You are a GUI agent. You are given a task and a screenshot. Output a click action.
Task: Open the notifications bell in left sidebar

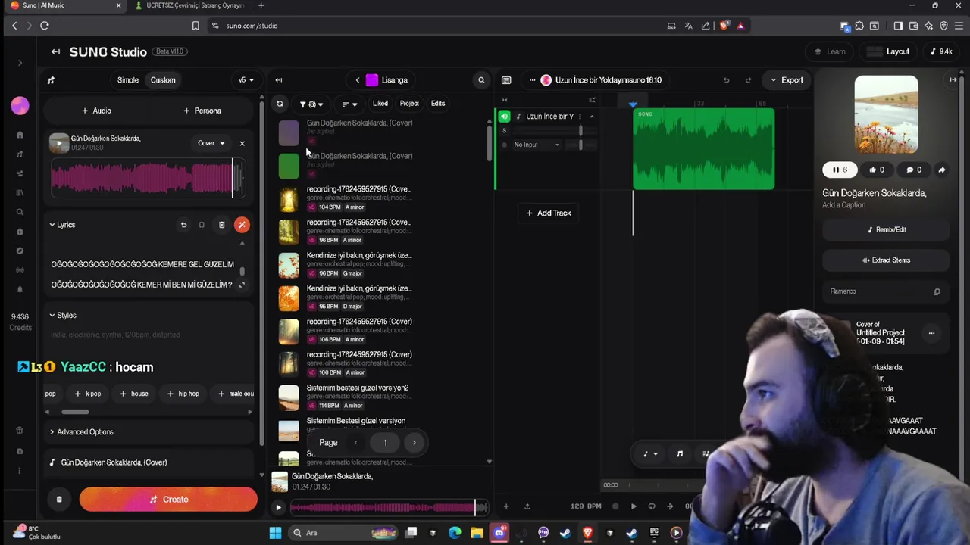pyautogui.click(x=20, y=289)
